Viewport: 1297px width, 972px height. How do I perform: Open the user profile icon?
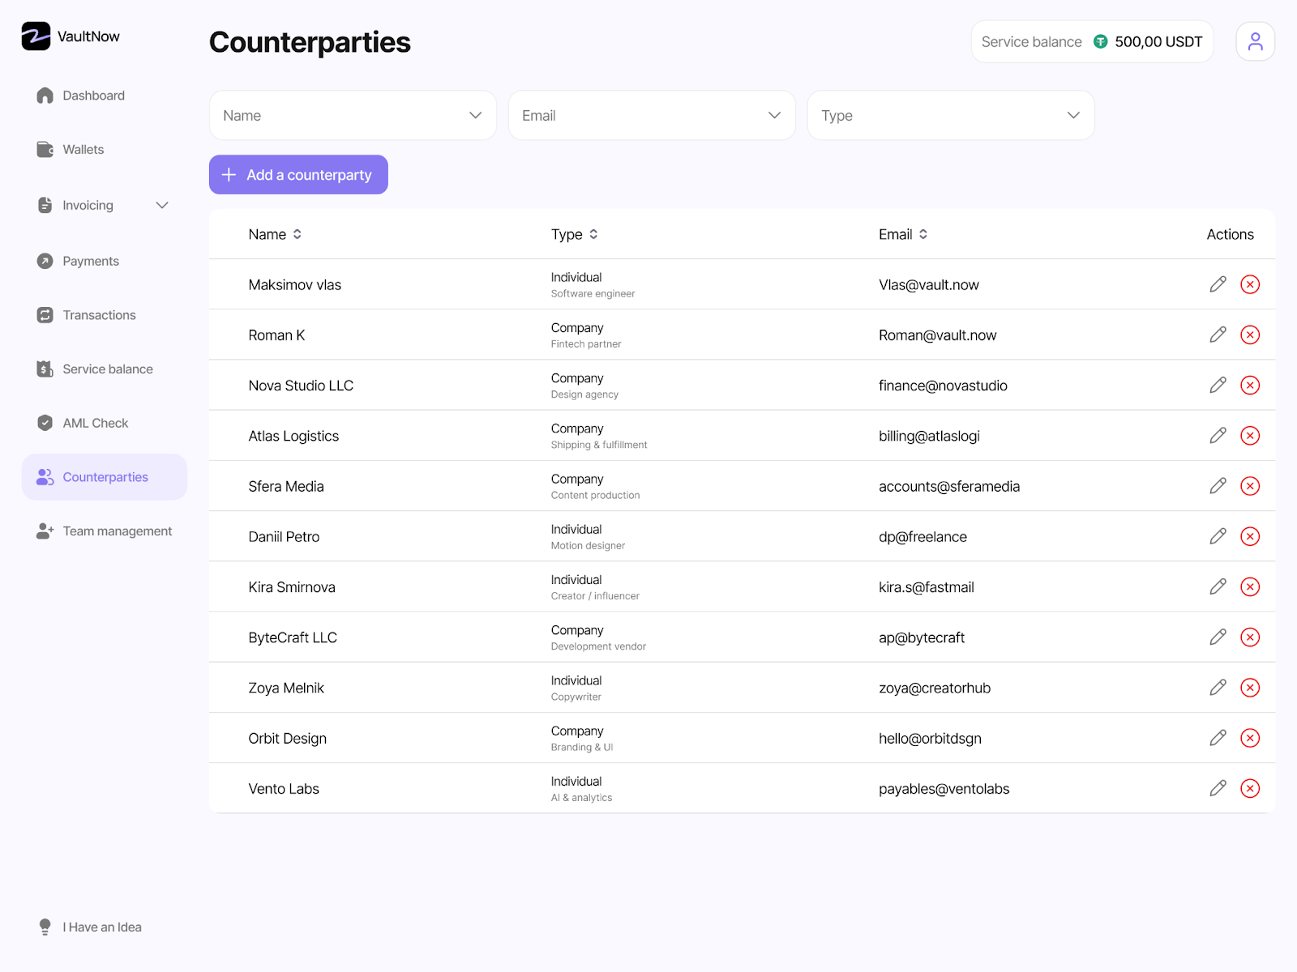tap(1255, 41)
